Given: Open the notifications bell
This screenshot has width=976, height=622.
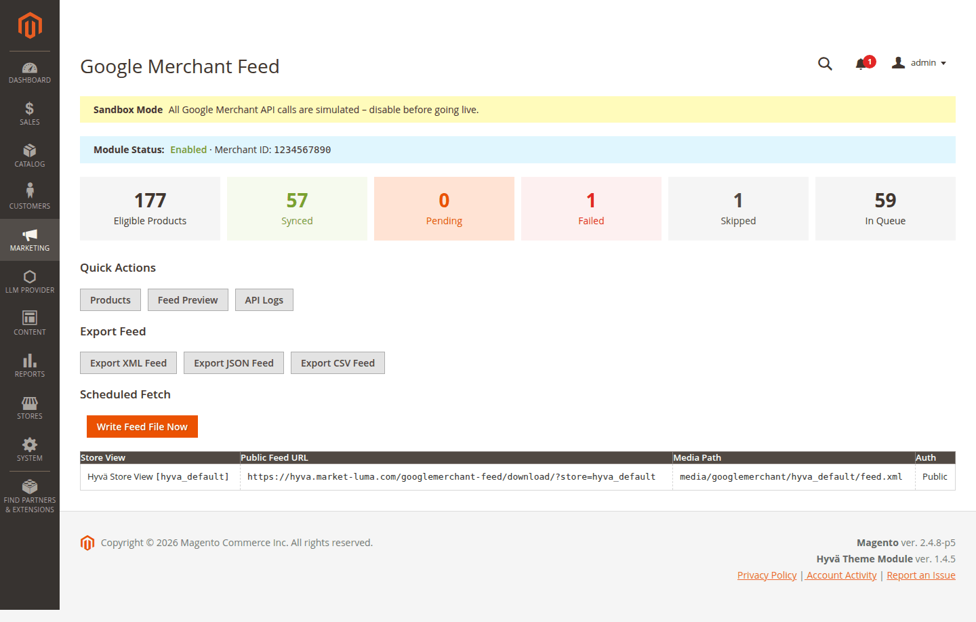Looking at the screenshot, I should coord(863,63).
